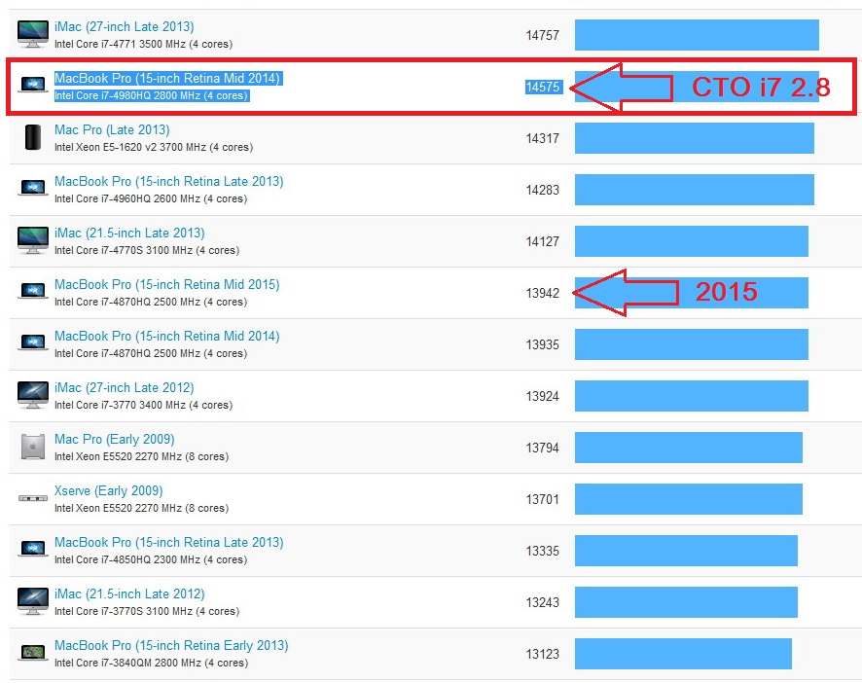The height and width of the screenshot is (683, 862).
Task: Open the MacBook Pro Mid 2014 link with score 13935
Action: click(x=166, y=336)
